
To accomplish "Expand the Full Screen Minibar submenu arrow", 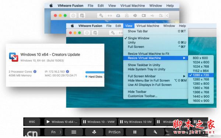I will (185, 76).
